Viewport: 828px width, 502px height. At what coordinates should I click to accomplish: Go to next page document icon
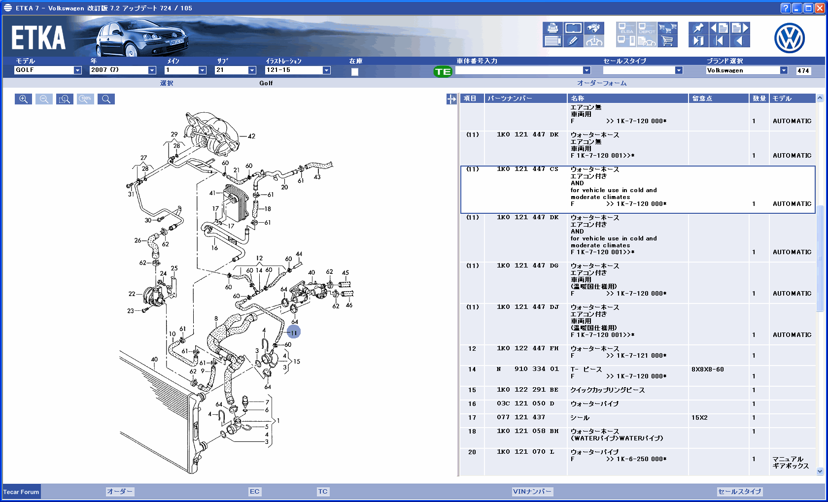740,28
